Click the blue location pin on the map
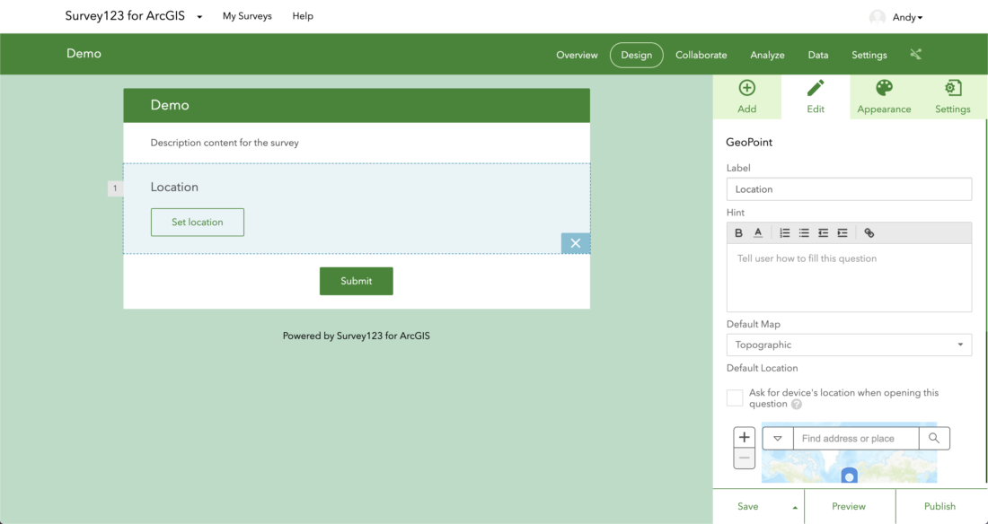The width and height of the screenshot is (988, 524). 850,476
